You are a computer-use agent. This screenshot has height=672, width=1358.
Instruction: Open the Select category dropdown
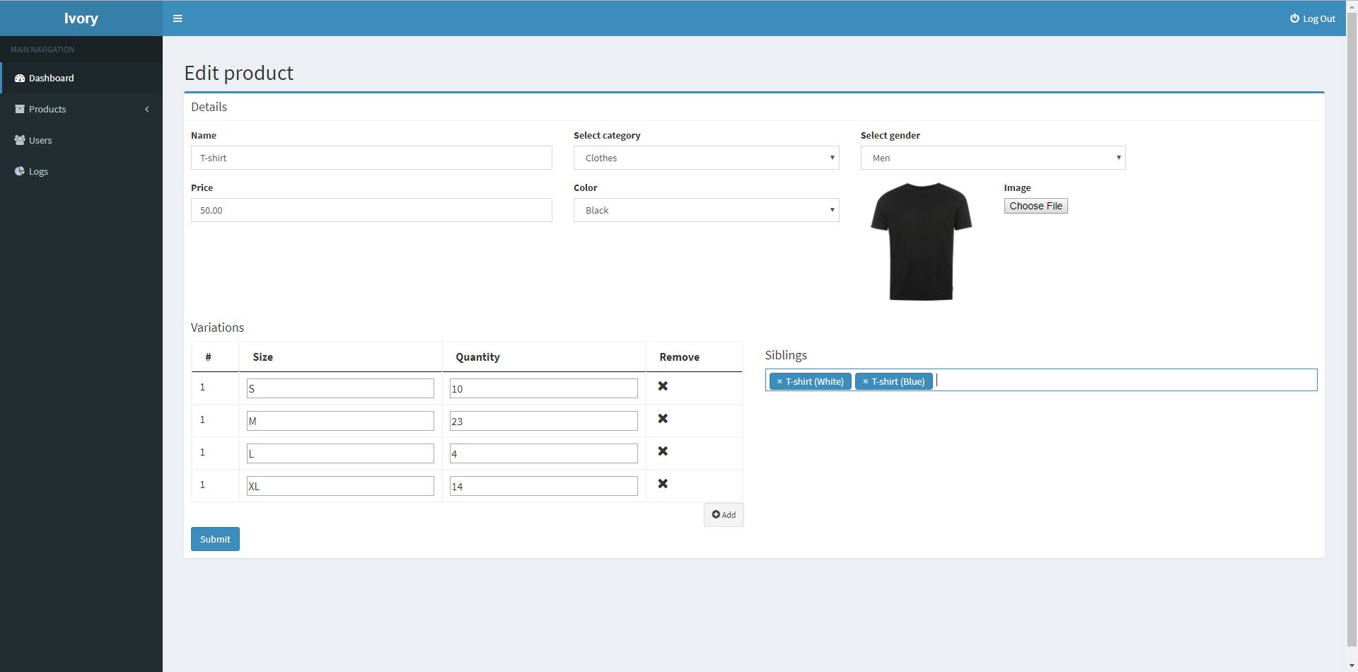click(x=705, y=158)
